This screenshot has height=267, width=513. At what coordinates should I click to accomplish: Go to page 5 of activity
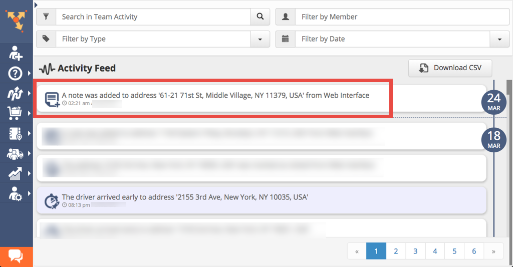(454, 251)
